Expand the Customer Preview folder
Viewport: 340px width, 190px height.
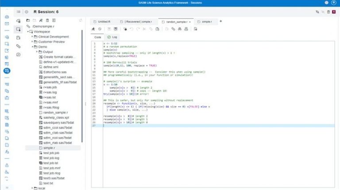[x=32, y=42]
